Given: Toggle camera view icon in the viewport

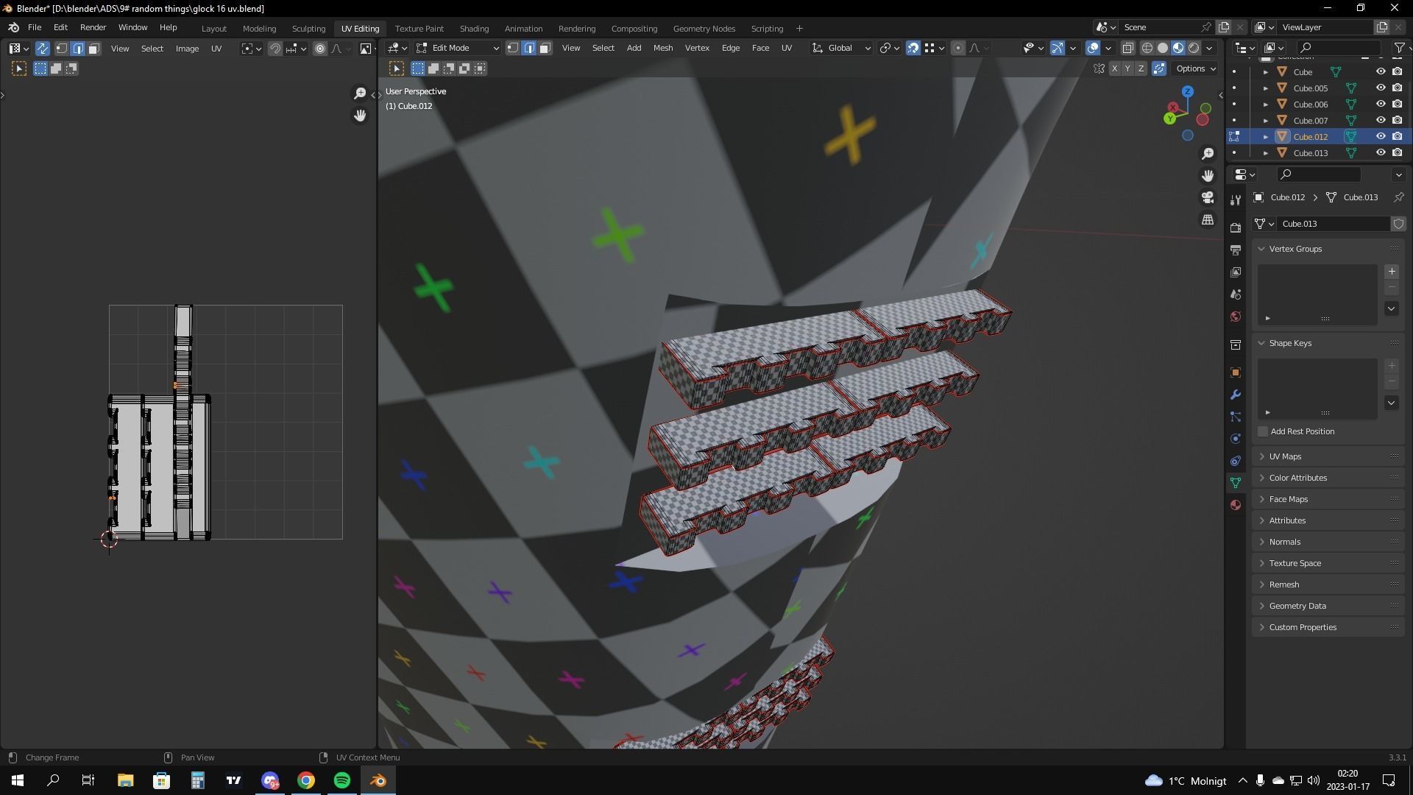Looking at the screenshot, I should [x=1208, y=198].
